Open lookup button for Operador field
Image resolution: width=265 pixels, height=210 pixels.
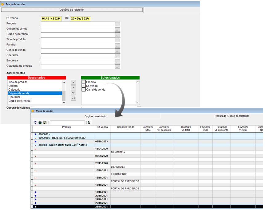117,56
